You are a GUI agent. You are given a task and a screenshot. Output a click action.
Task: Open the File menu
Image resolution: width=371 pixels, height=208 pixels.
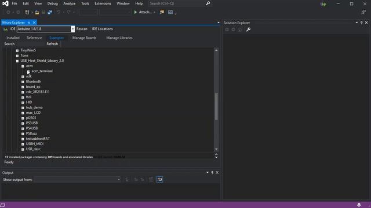pyautogui.click(x=14, y=3)
